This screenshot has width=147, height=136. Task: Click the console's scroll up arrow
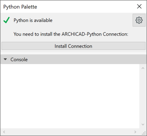pyautogui.click(x=143, y=68)
